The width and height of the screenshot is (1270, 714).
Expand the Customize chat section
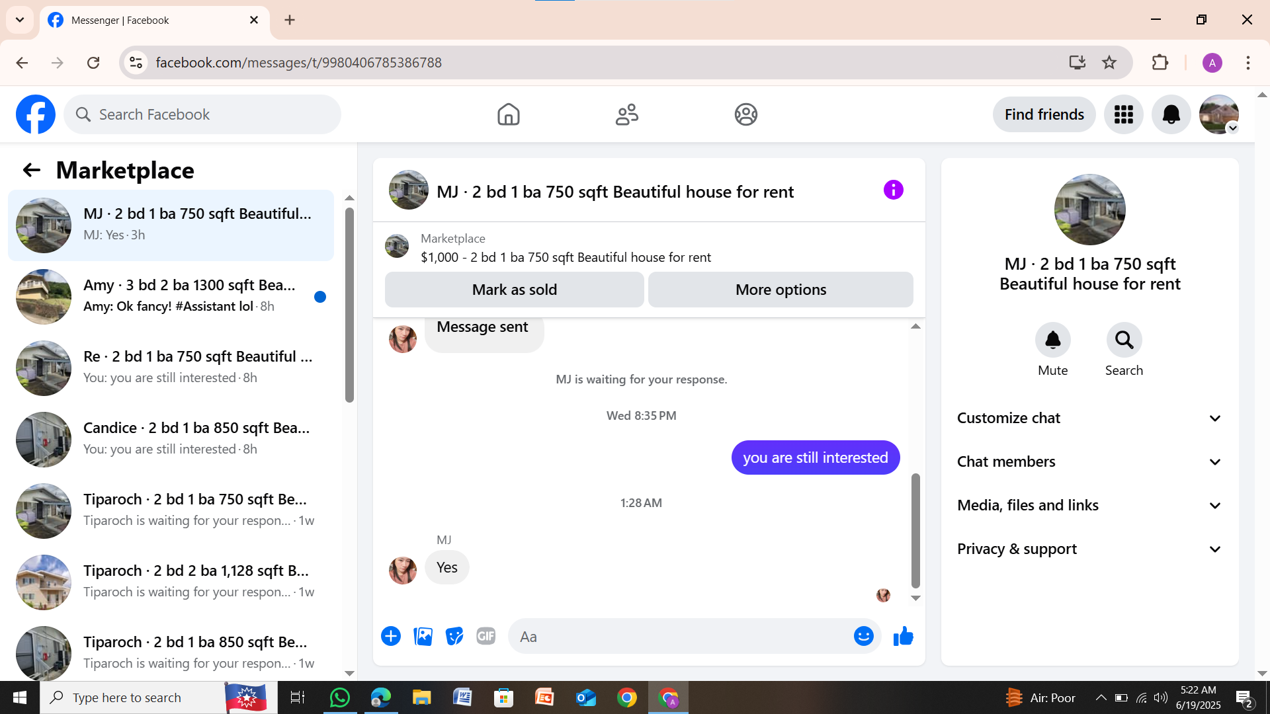coord(1089,418)
